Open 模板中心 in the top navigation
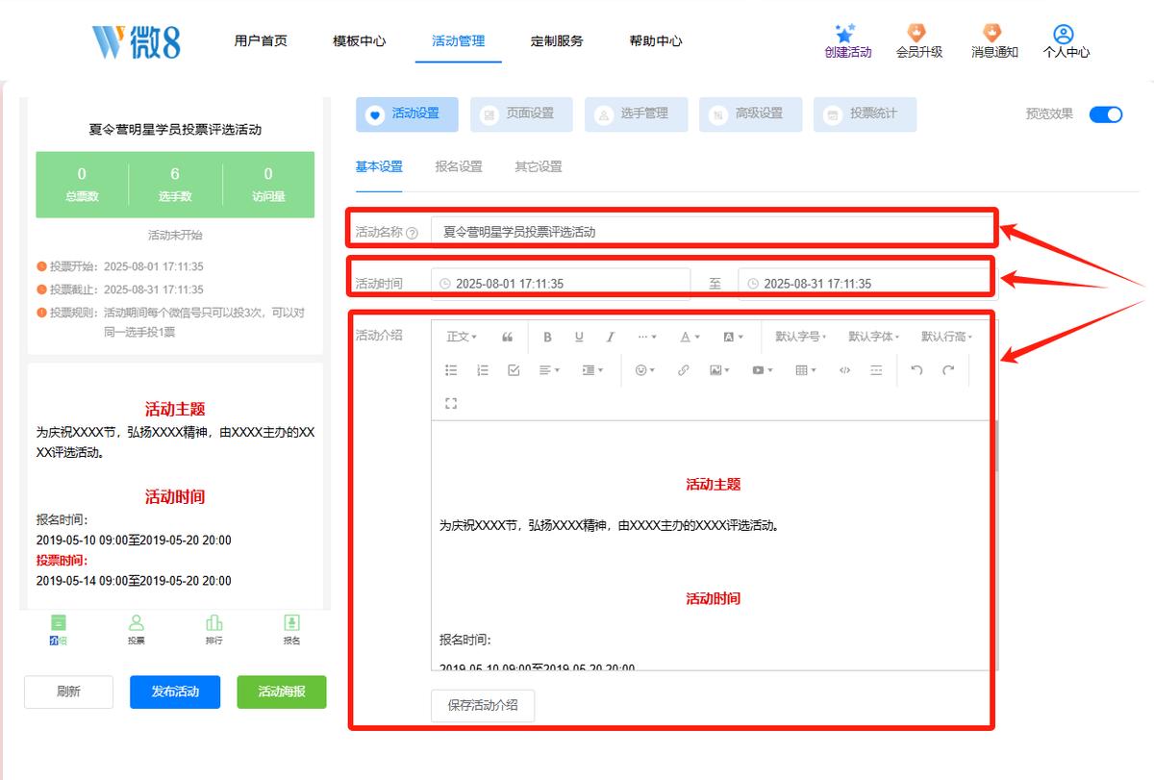Screen dimensions: 1154x780 click(x=359, y=41)
